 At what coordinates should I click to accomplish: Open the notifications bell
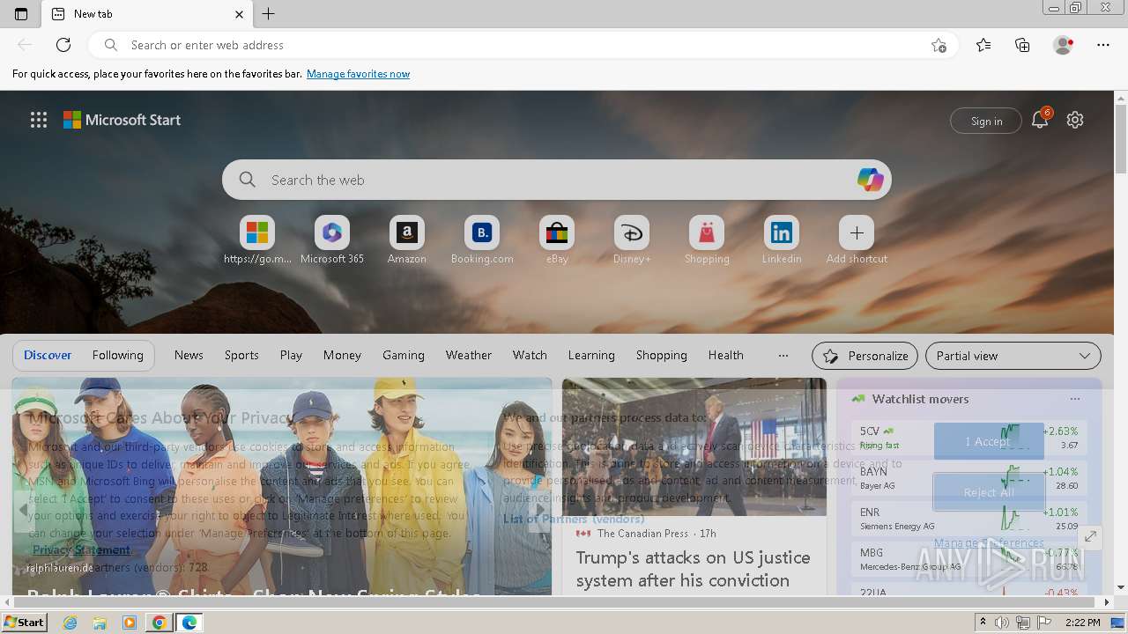click(1040, 121)
